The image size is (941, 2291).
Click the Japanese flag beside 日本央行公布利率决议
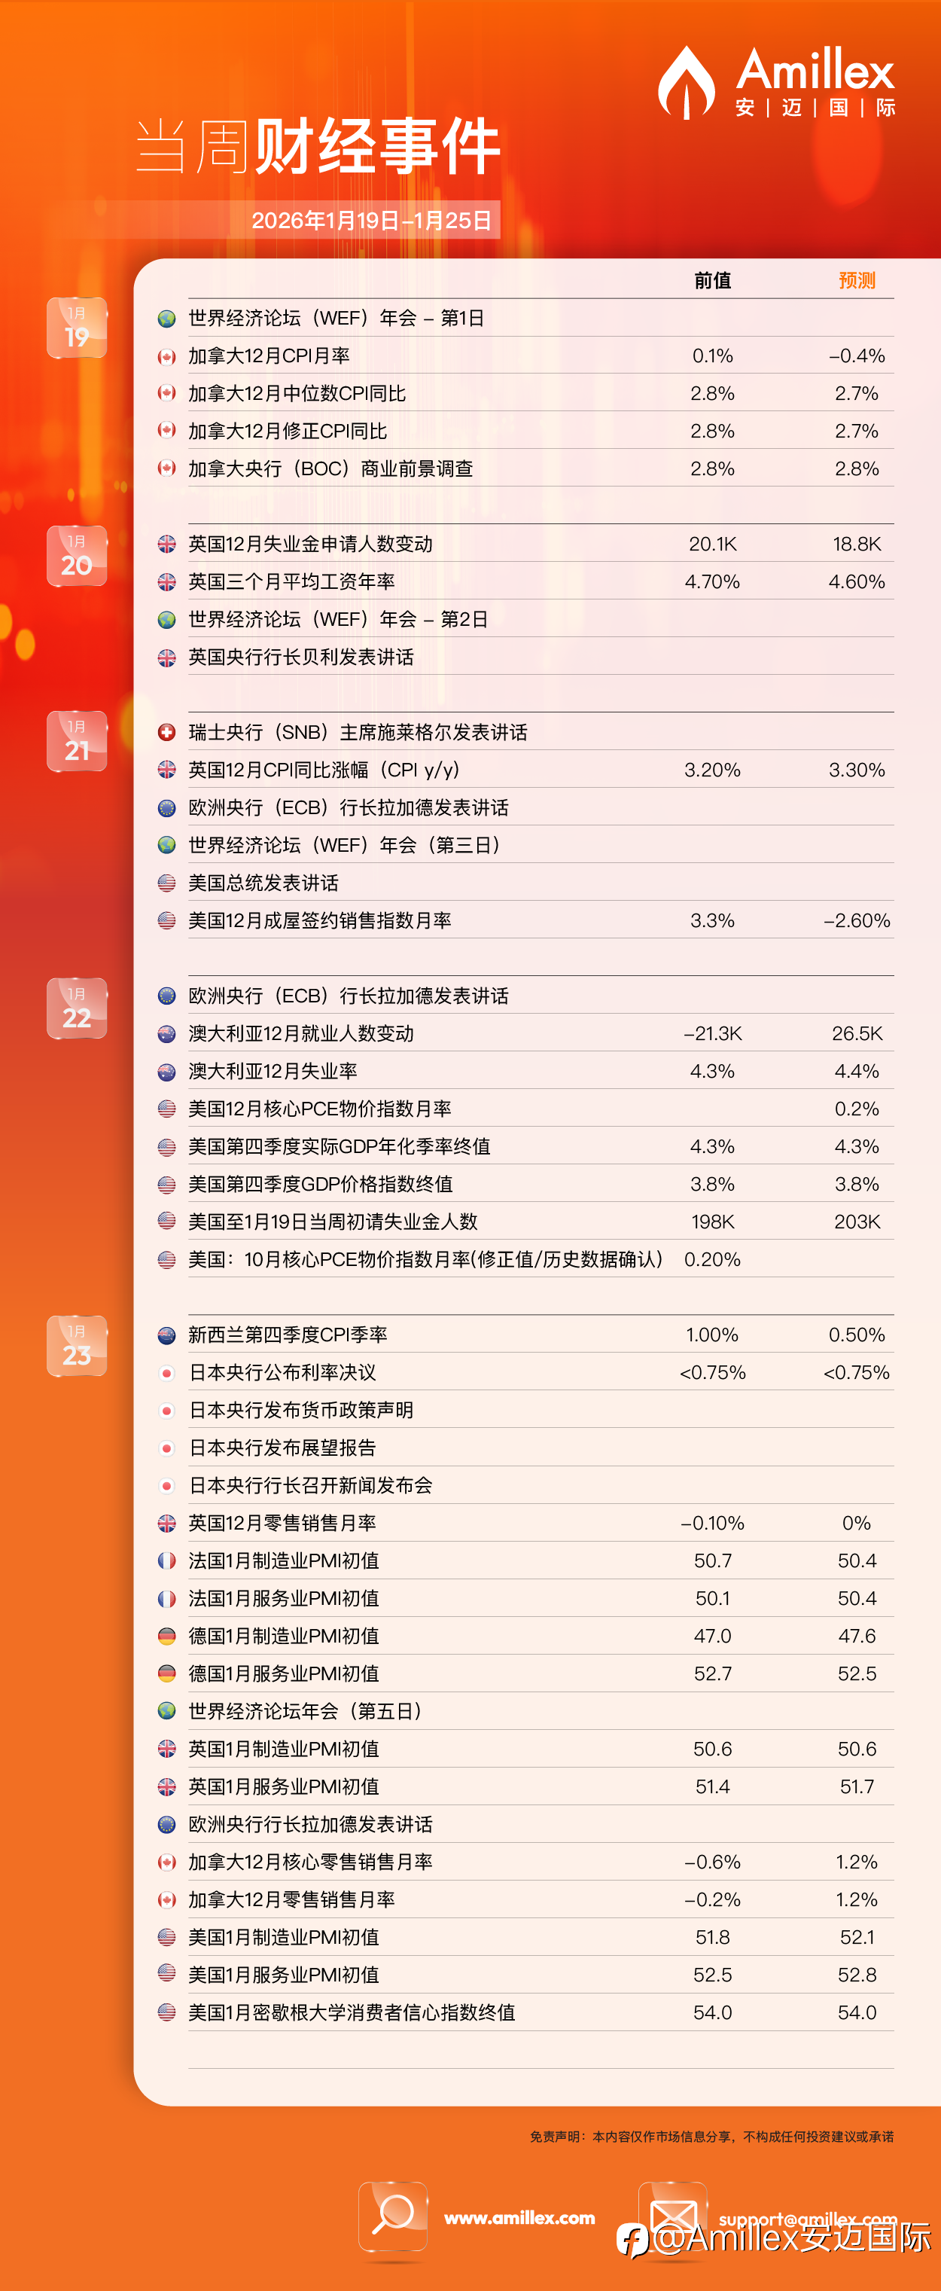166,1373
